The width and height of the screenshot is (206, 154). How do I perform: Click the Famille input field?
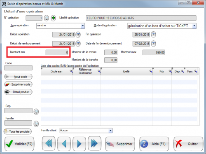pos(18,123)
